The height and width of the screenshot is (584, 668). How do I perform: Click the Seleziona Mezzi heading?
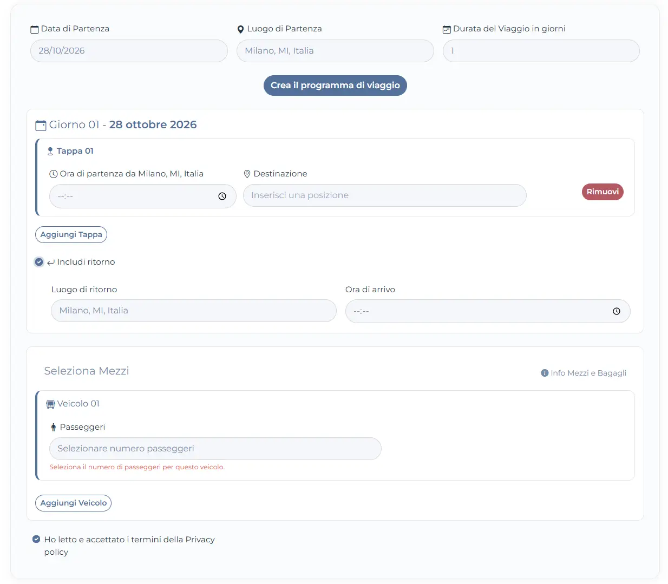point(87,371)
